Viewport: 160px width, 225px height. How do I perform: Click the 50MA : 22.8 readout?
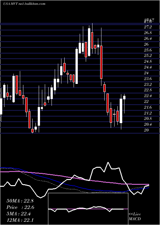(x=20, y=201)
